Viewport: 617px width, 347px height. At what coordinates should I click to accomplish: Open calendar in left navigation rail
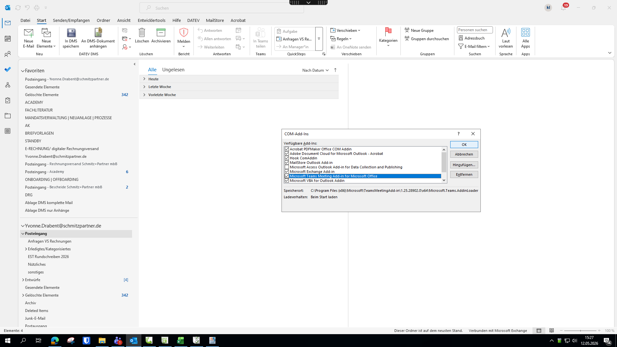[x=8, y=39]
